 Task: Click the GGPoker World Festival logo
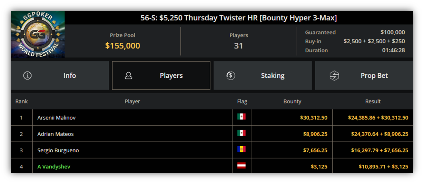coord(38,34)
